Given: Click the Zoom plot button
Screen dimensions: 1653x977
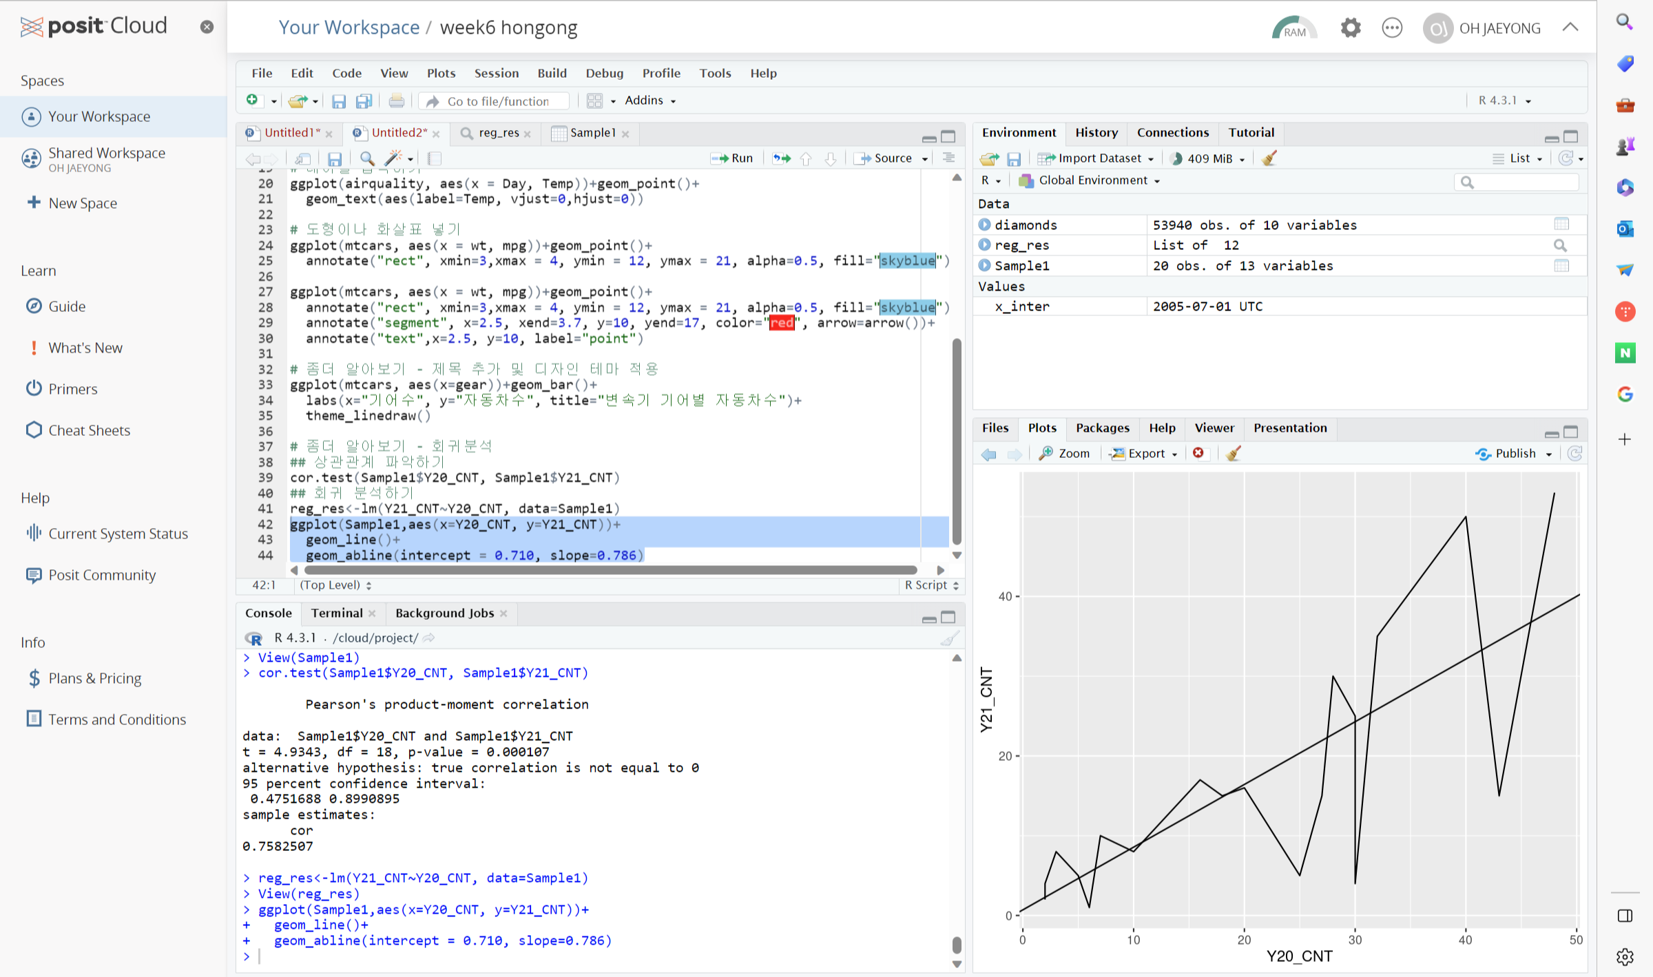Looking at the screenshot, I should [1065, 453].
